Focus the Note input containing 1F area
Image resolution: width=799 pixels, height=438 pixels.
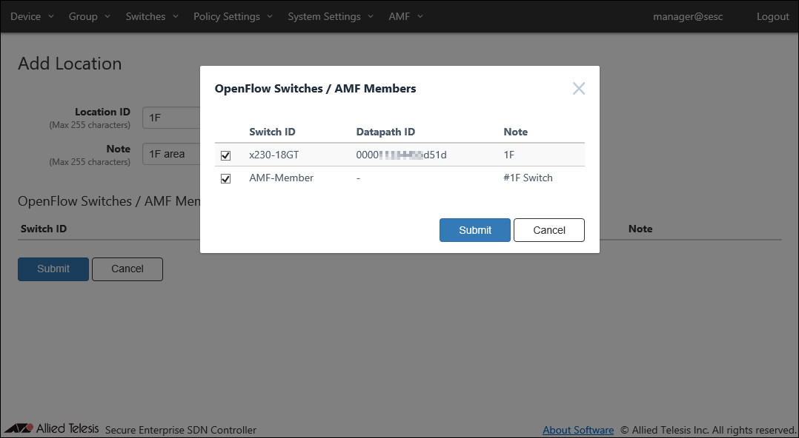click(x=171, y=154)
